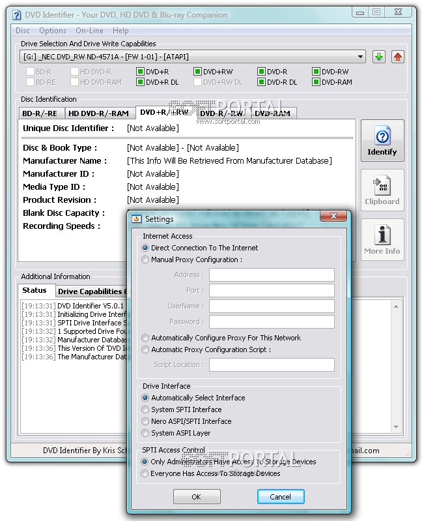Confirm settings with the OK button
The width and height of the screenshot is (422, 521).
(x=197, y=497)
